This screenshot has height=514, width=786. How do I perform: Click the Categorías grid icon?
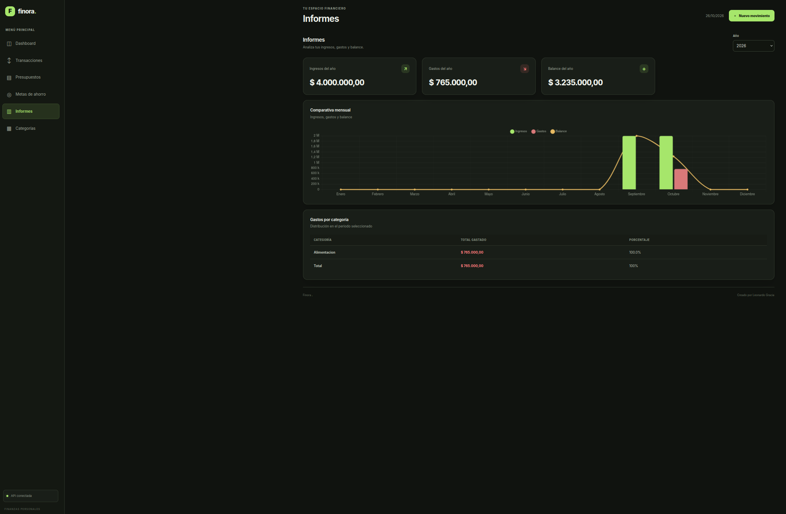coord(9,129)
